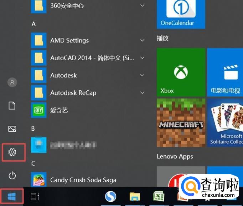Click the AMD Settings folder icon
243x206 pixels.
point(38,40)
